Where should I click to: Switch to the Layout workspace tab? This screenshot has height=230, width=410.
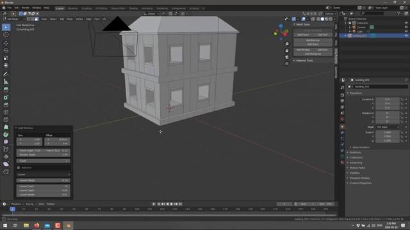pyautogui.click(x=60, y=8)
